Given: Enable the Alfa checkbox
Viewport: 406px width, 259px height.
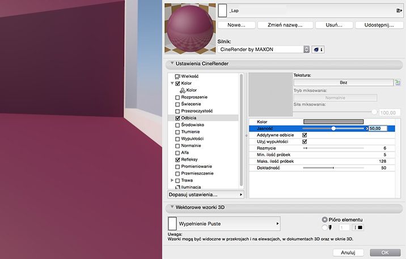Looking at the screenshot, I should [x=177, y=153].
